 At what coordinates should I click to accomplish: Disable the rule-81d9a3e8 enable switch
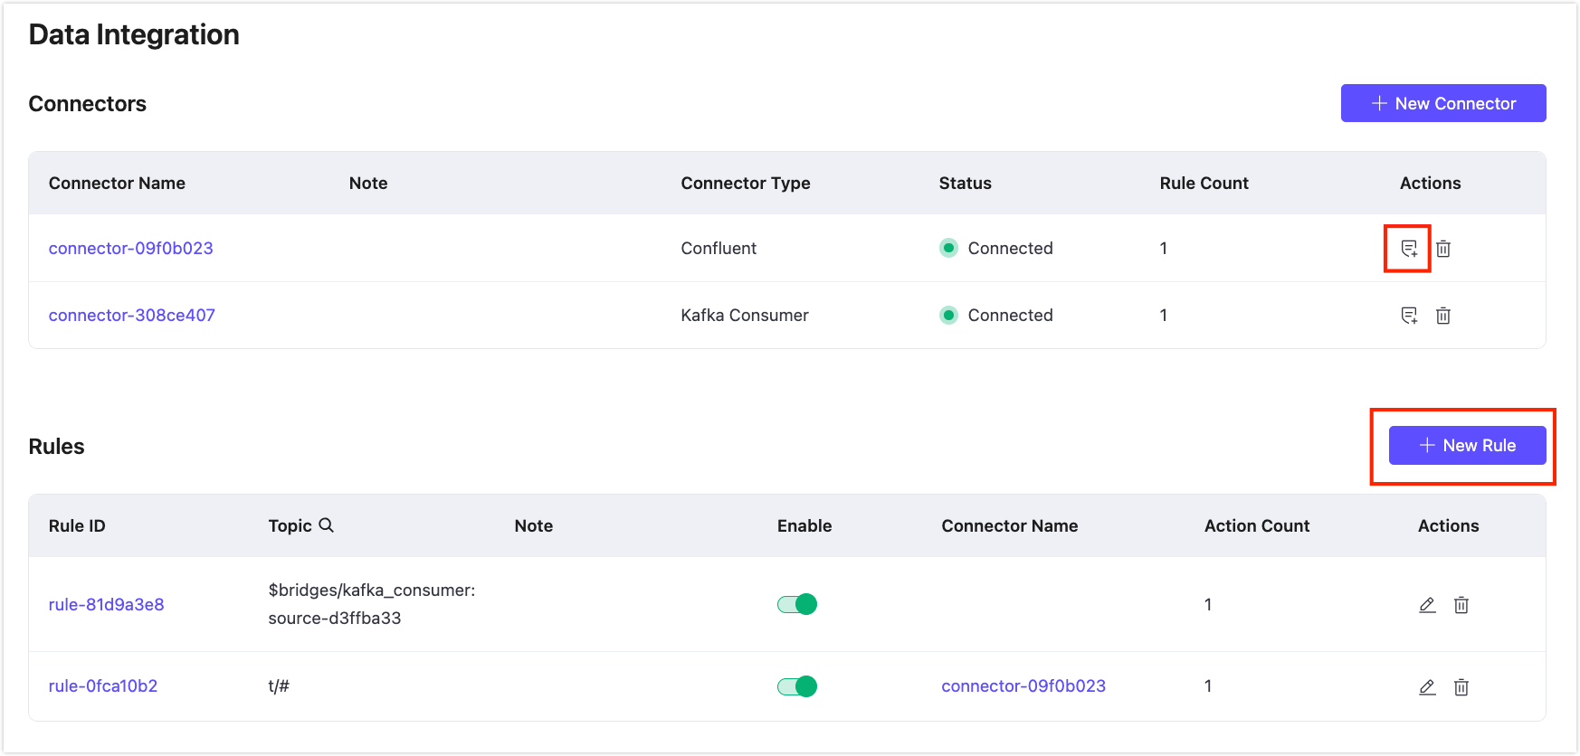(797, 604)
